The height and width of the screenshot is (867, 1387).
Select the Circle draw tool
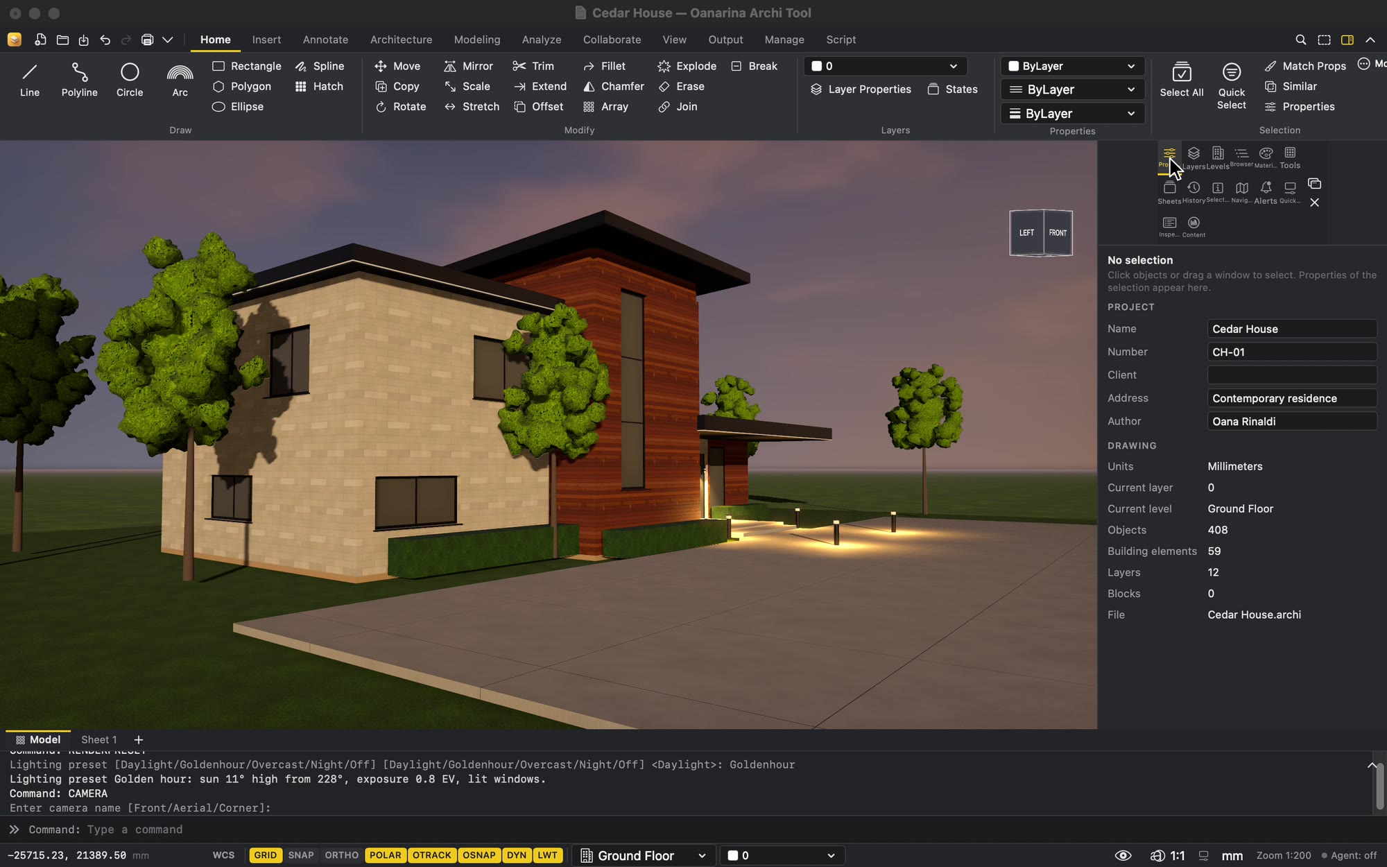click(130, 80)
